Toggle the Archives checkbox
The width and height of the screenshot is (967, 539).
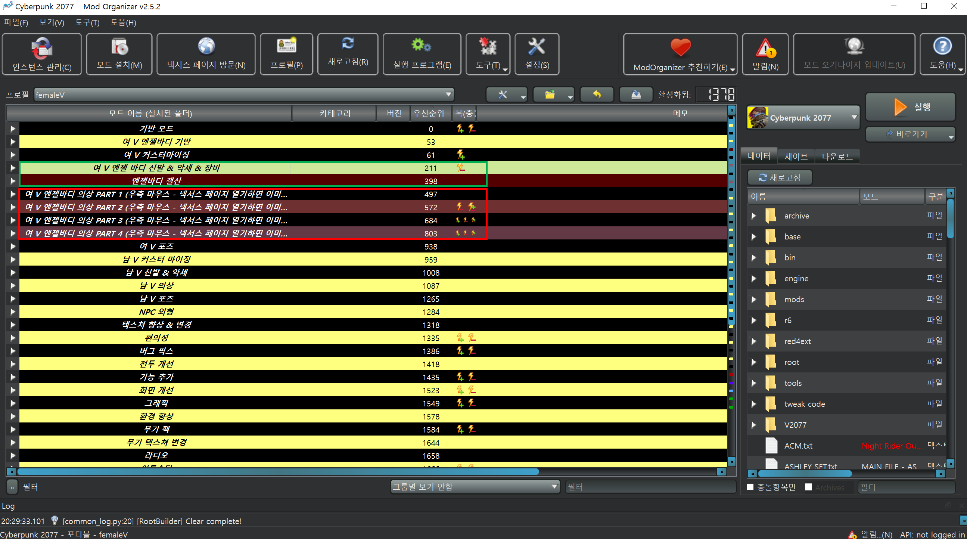click(x=808, y=487)
